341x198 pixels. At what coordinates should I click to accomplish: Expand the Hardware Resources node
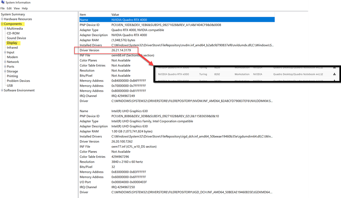2,19
